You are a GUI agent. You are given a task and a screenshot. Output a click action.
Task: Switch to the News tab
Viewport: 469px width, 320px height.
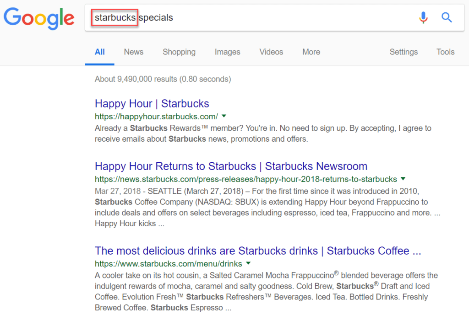pos(133,52)
